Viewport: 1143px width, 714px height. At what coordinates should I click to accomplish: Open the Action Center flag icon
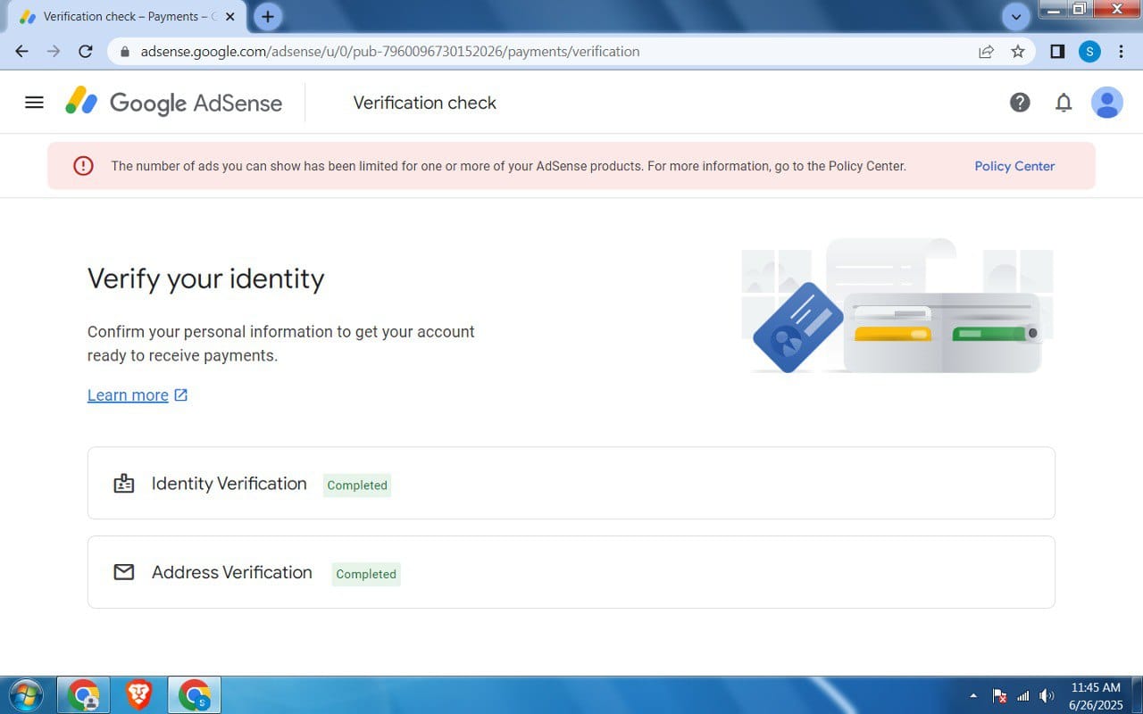tap(1000, 695)
